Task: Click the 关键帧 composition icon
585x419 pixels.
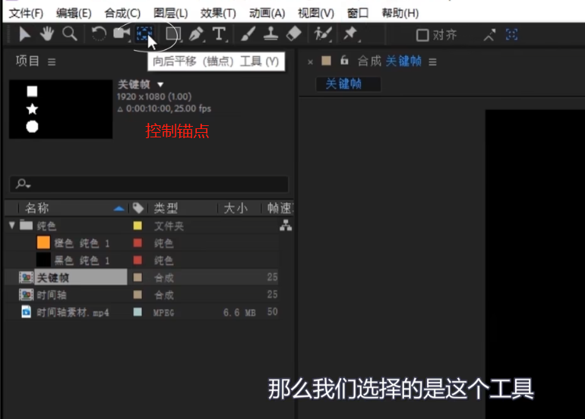Action: (26, 277)
